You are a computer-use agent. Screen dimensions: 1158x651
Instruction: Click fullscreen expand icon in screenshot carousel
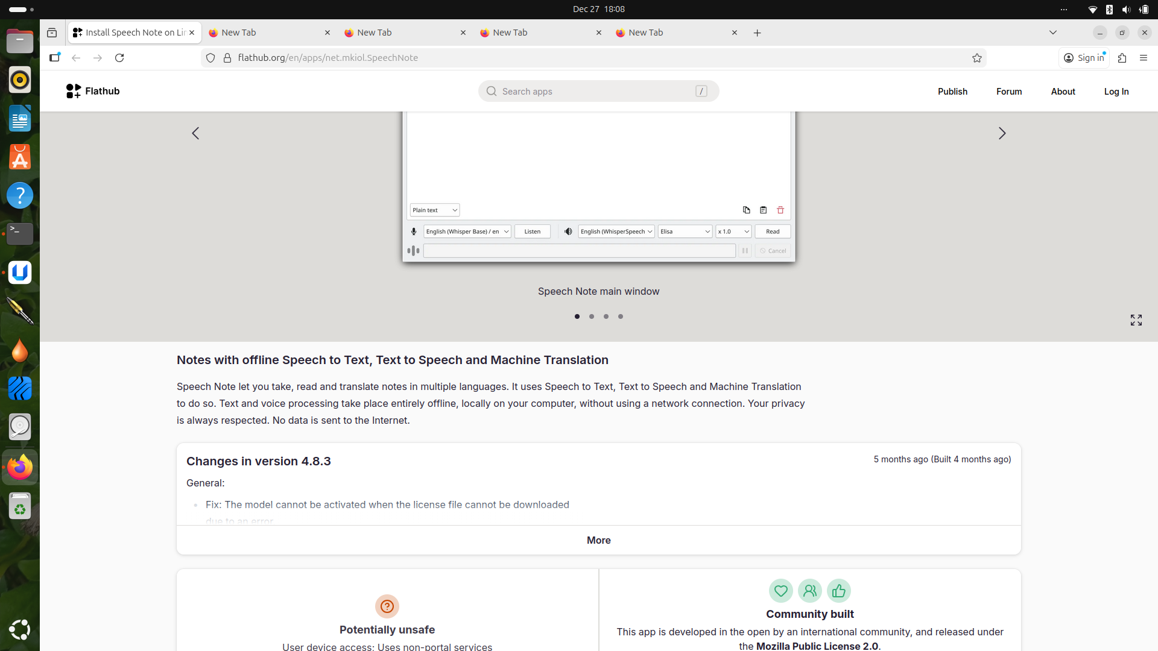[1136, 320]
